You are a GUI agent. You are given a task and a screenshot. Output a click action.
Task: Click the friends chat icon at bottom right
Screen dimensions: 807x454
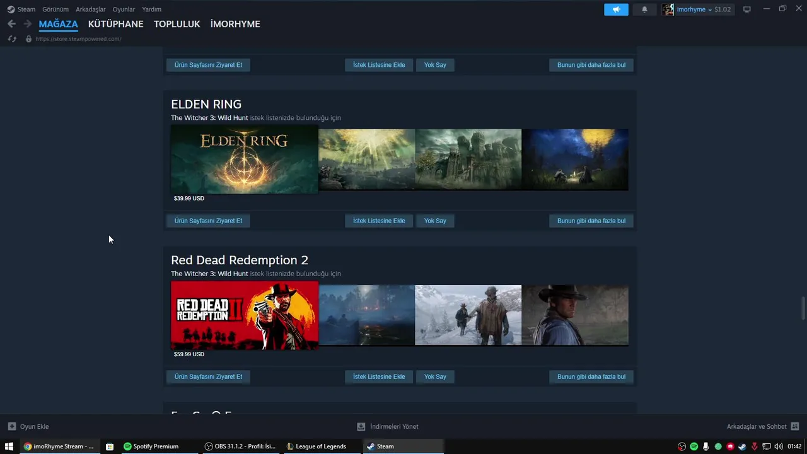794,426
